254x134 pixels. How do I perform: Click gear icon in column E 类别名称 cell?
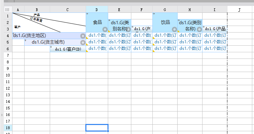(129, 29)
